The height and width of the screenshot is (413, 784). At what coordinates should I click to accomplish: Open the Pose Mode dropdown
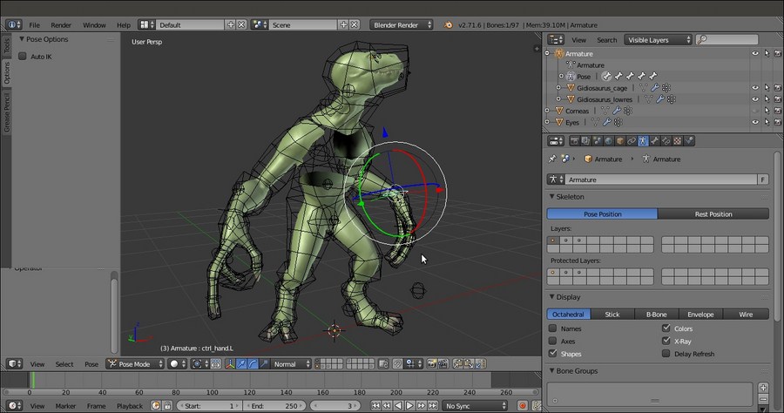[x=136, y=364]
